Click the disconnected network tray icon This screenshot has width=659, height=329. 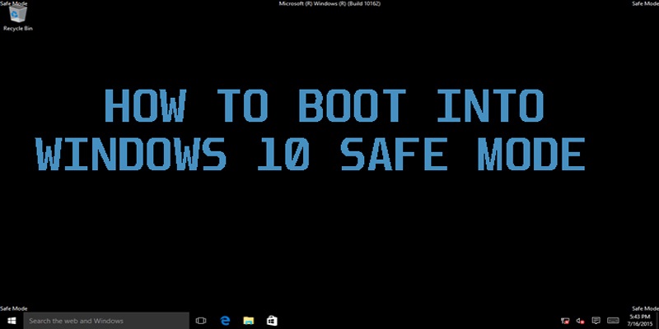(565, 320)
